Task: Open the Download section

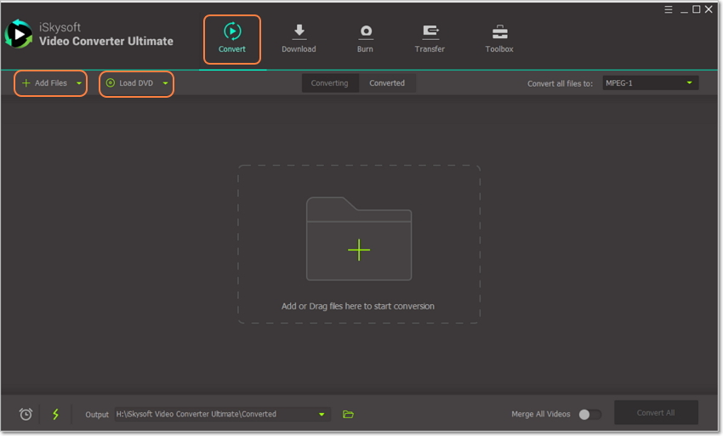Action: point(299,39)
